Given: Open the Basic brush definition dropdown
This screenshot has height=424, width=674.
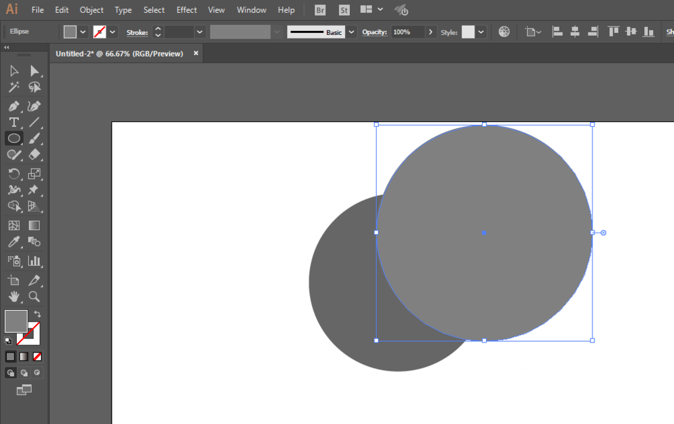Looking at the screenshot, I should pos(351,32).
